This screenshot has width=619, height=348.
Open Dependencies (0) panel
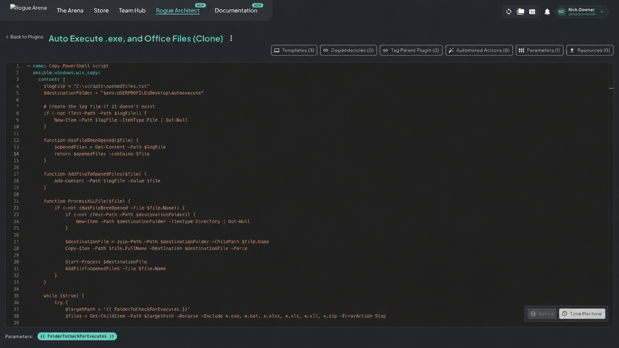349,50
